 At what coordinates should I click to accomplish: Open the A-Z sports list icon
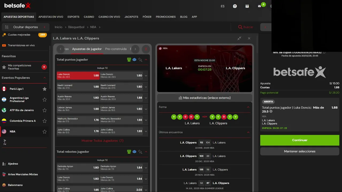(5, 142)
